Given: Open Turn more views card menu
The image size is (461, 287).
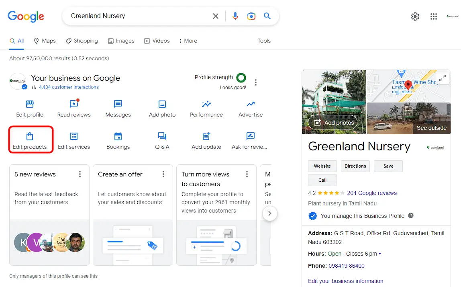Looking at the screenshot, I should tap(247, 174).
